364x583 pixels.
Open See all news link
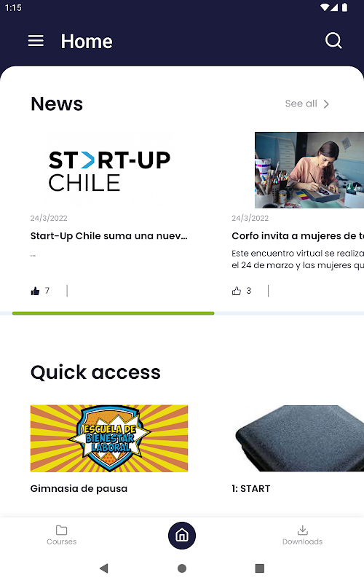click(301, 103)
